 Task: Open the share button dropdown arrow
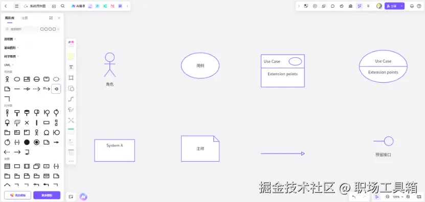coord(401,6)
